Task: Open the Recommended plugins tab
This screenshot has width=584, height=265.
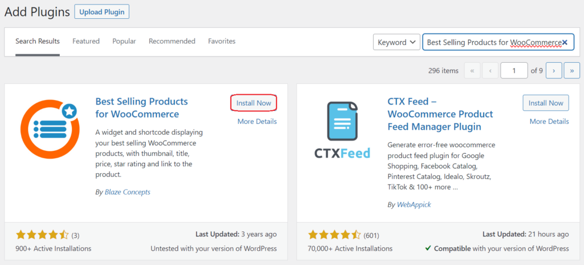Action: click(x=172, y=41)
